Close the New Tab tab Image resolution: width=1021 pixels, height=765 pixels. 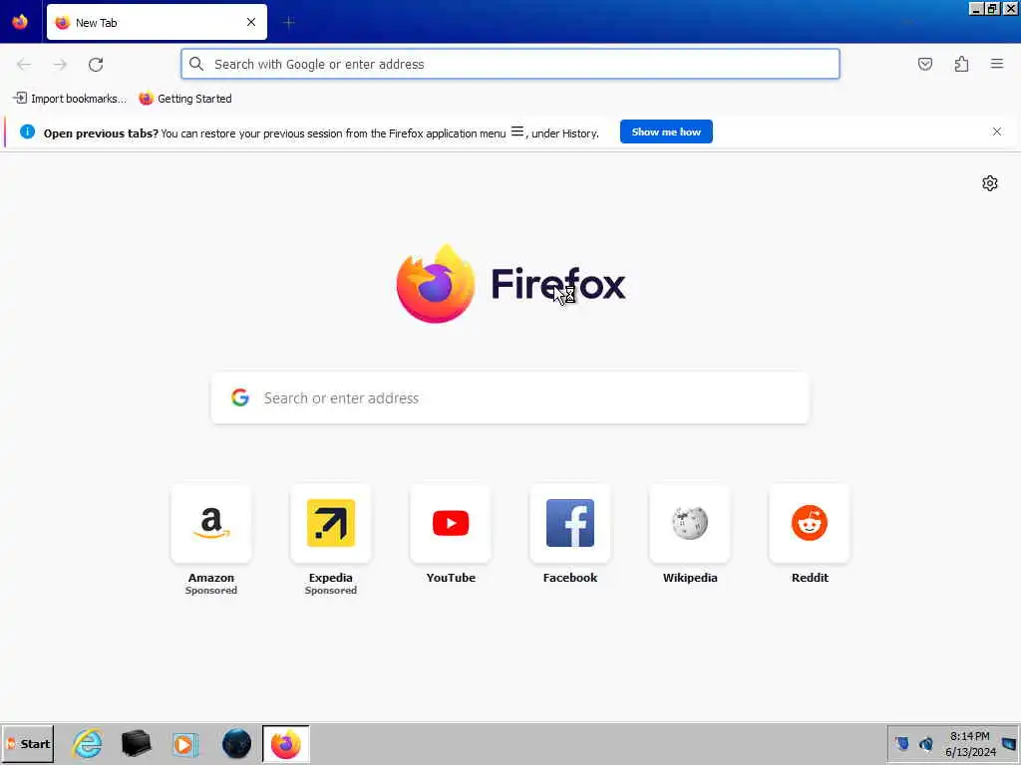(251, 22)
